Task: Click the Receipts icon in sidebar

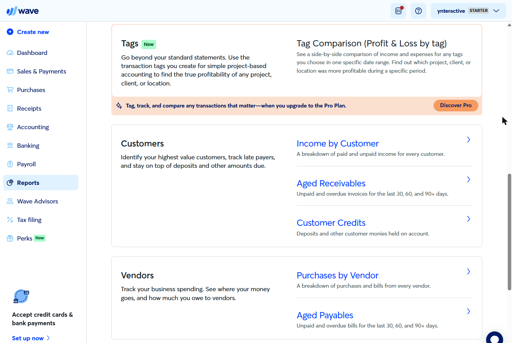Action: pos(10,109)
